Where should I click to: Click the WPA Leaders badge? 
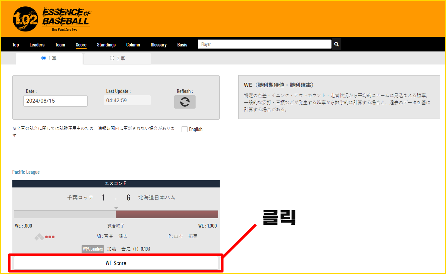tap(93, 249)
